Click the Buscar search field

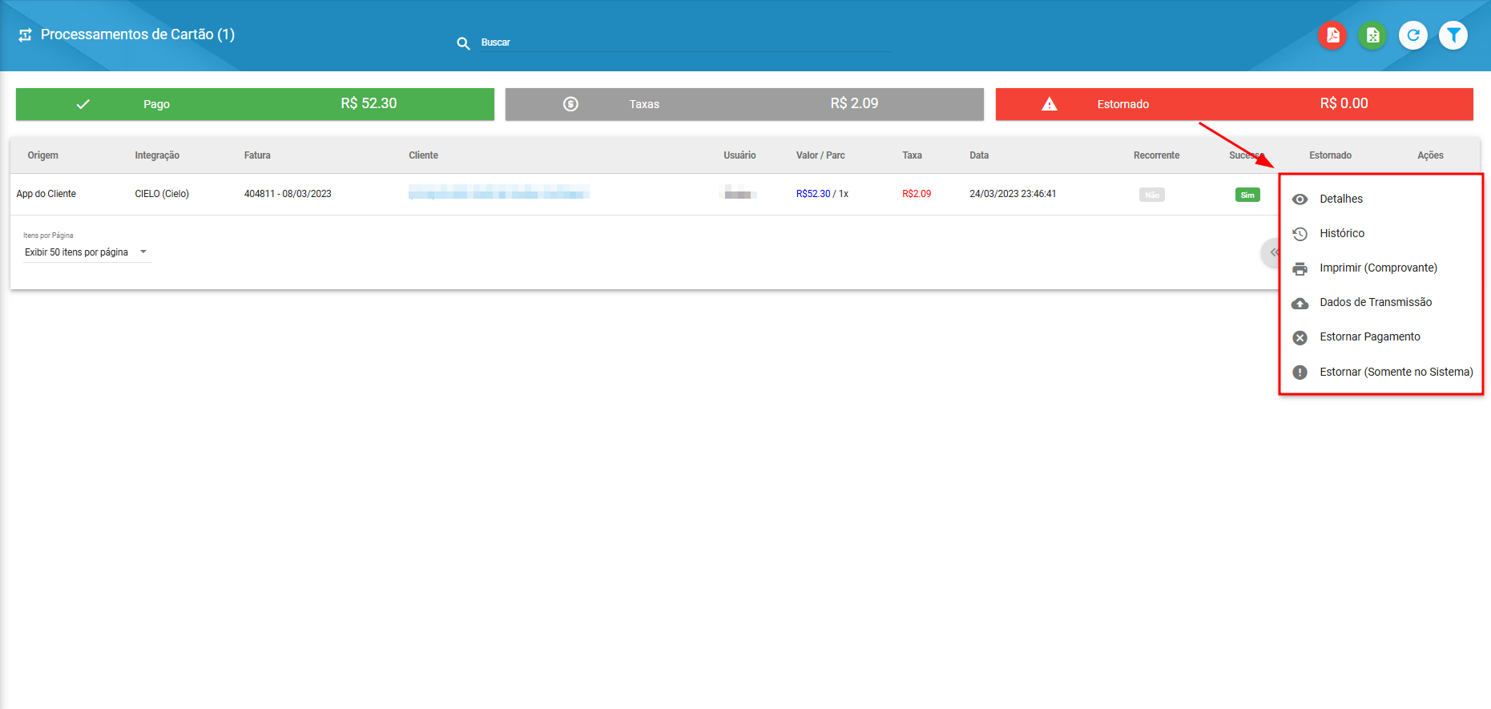coord(685,42)
